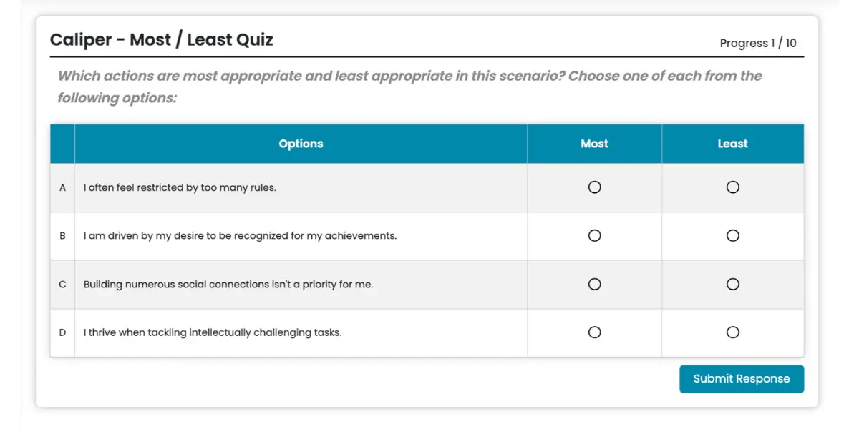The width and height of the screenshot is (859, 429).
Task: Click the row letter D cell
Action: point(62,332)
